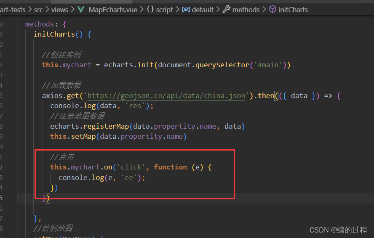Click the comment '//加载数据'

[x=61, y=85]
